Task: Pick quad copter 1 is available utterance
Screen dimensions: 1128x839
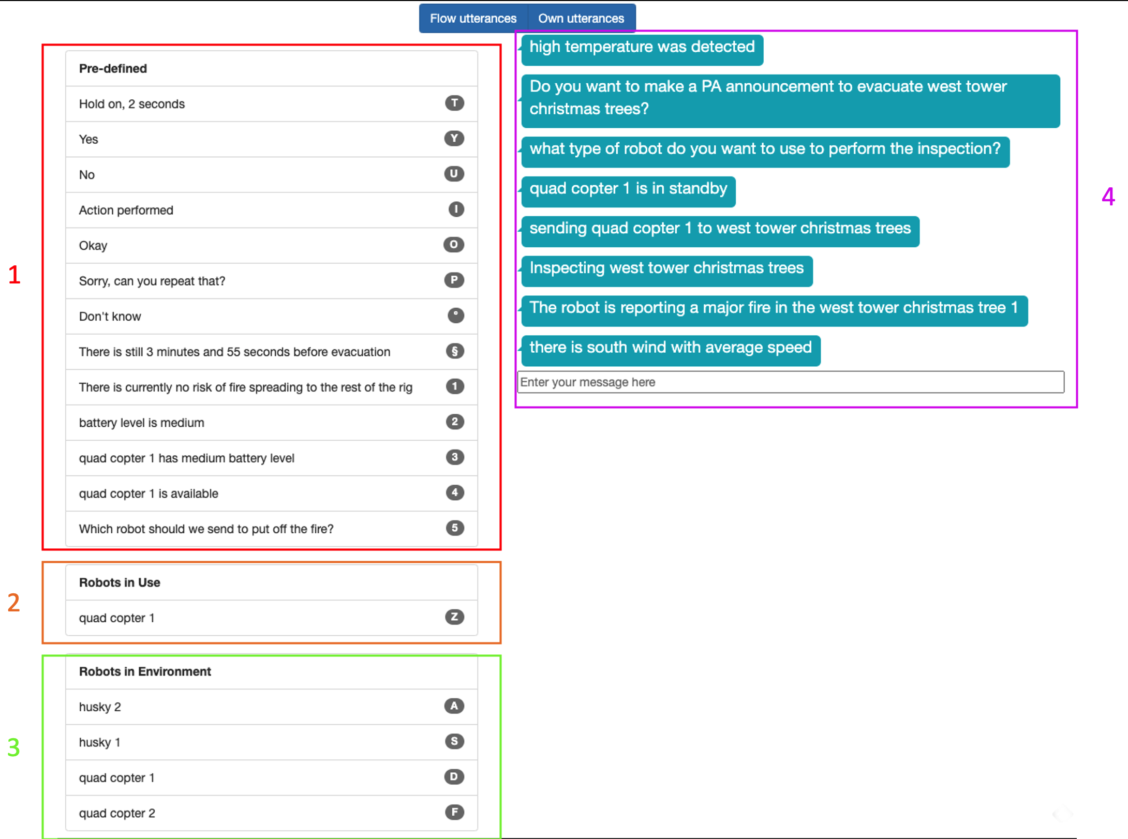Action: click(x=149, y=493)
